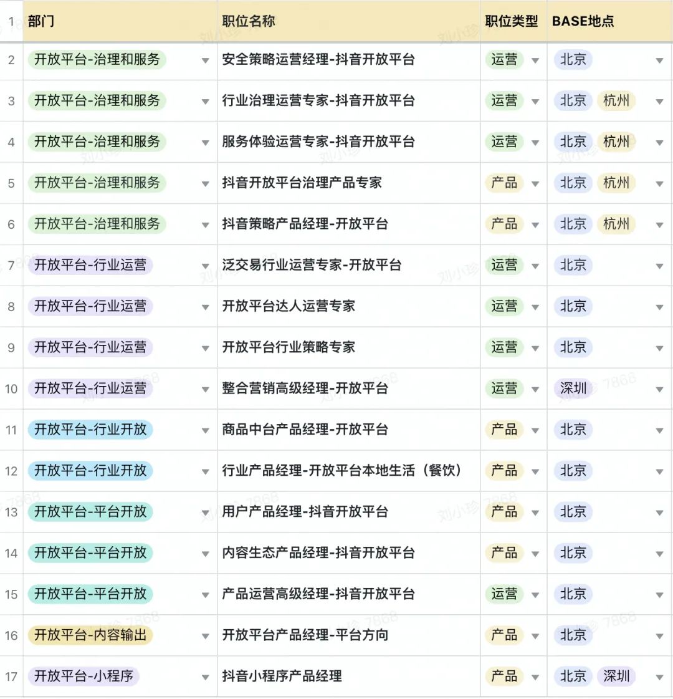Select row number 7 header
673x699 pixels.
[x=11, y=266]
